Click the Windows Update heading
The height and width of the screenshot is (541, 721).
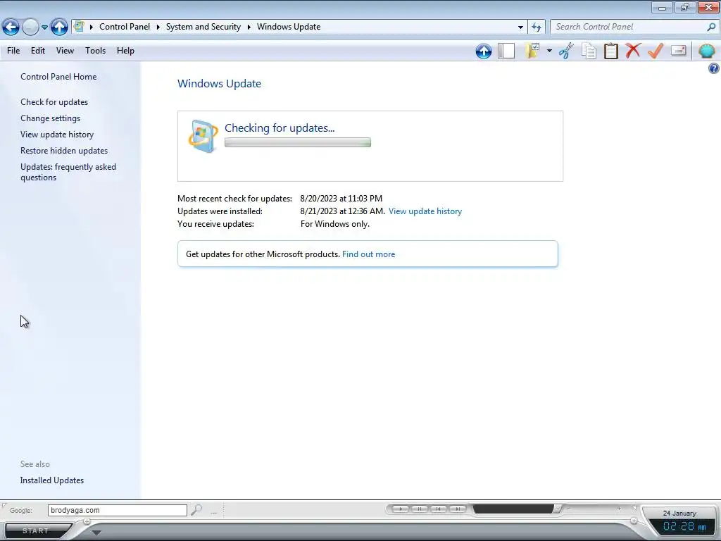(220, 84)
